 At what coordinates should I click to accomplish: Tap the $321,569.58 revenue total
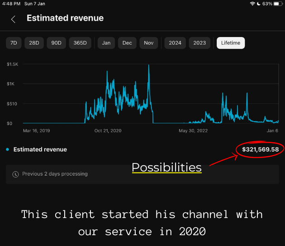(x=260, y=149)
